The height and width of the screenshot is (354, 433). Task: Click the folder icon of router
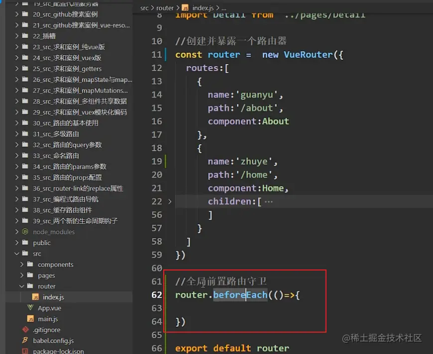pos(30,286)
